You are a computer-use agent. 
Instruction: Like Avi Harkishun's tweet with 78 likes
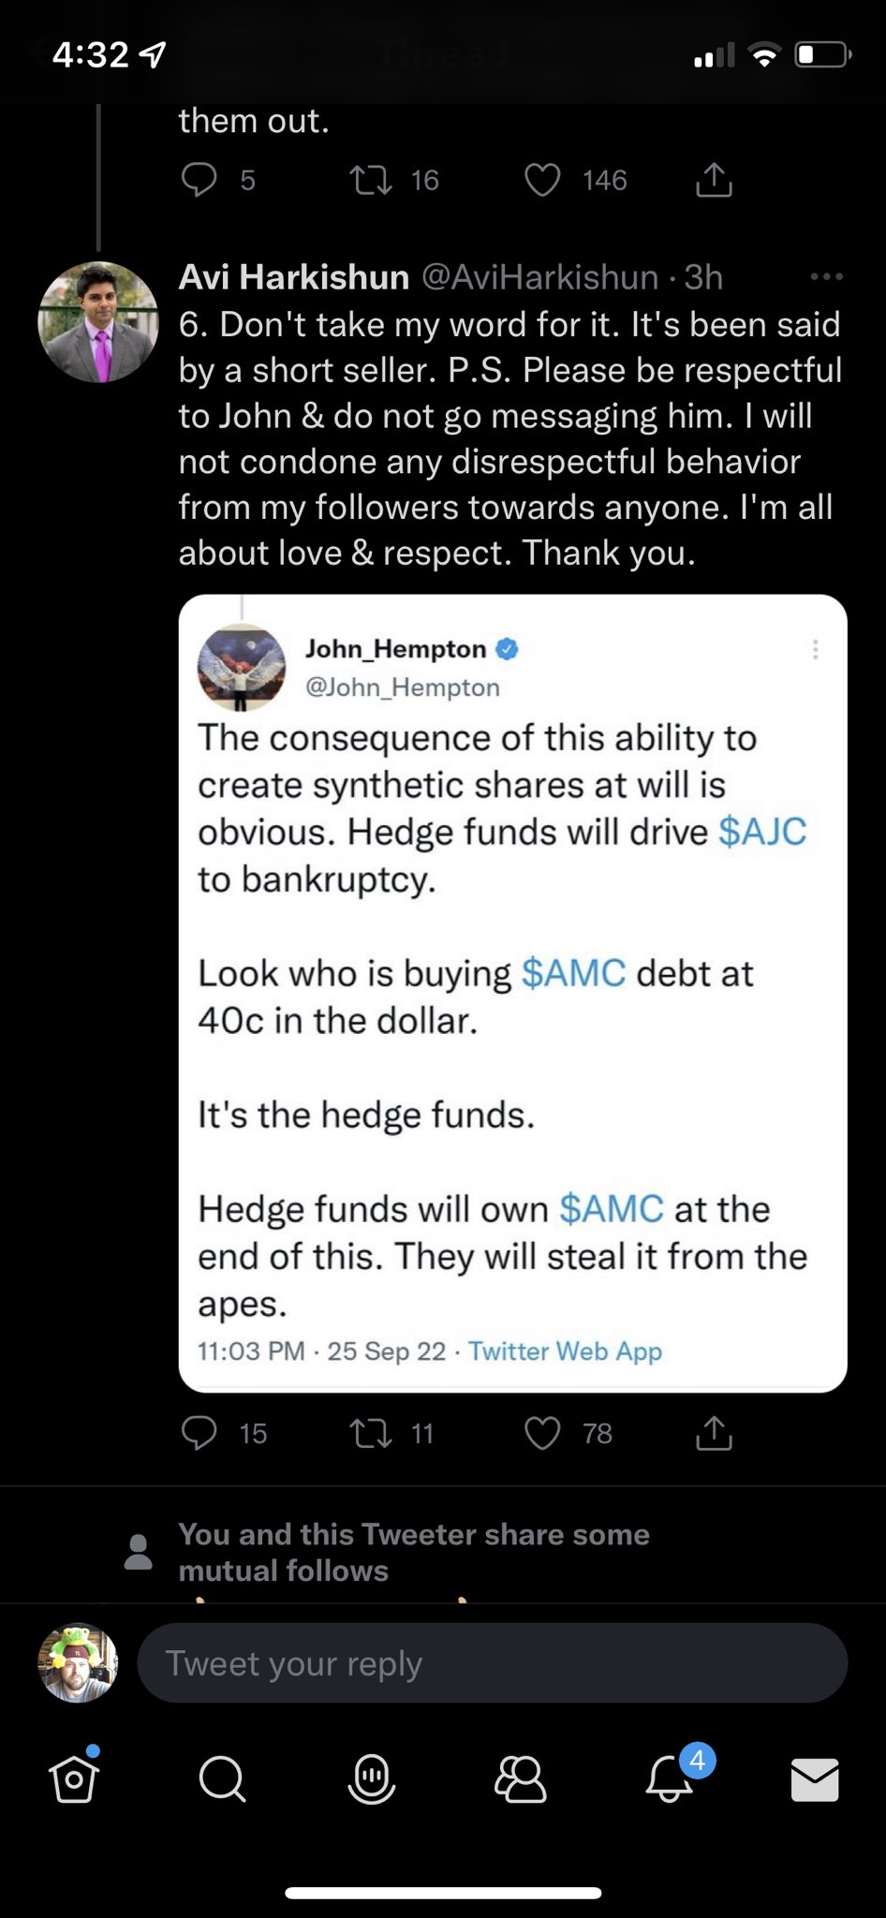pyautogui.click(x=542, y=1433)
